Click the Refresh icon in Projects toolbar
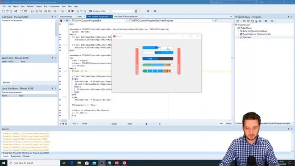The image size is (295, 166). 253,21
